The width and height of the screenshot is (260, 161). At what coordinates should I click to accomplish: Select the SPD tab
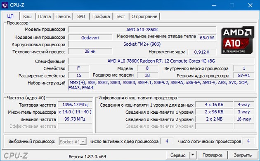[x=81, y=16]
